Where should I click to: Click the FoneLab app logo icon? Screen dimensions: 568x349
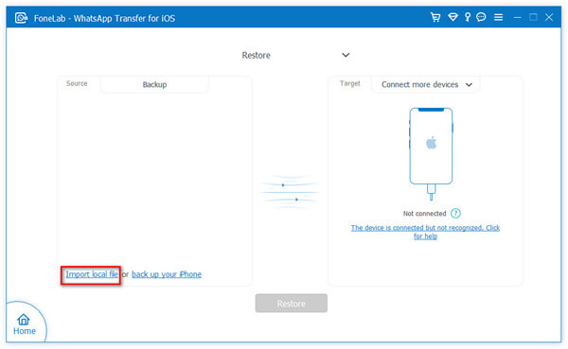coord(21,18)
